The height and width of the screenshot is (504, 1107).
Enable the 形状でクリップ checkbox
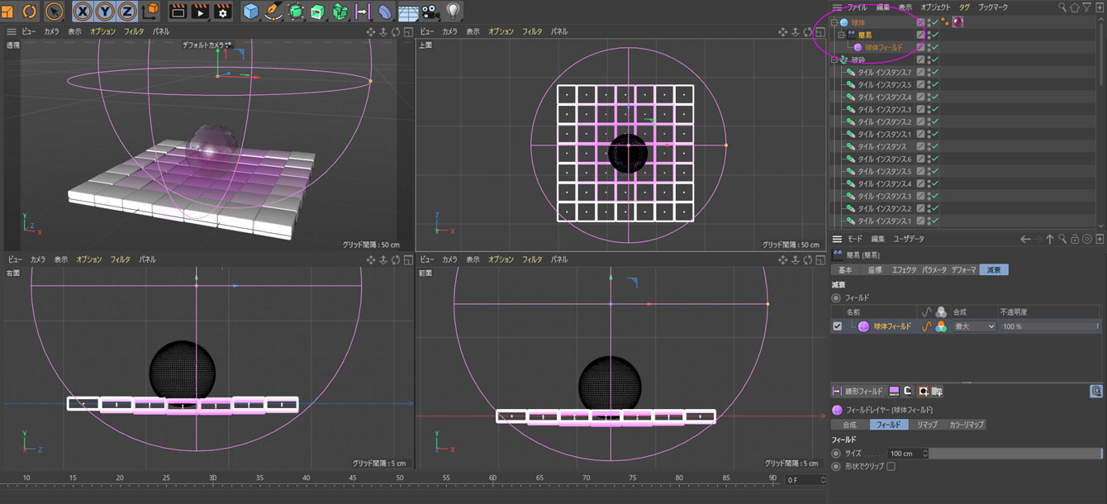(891, 466)
